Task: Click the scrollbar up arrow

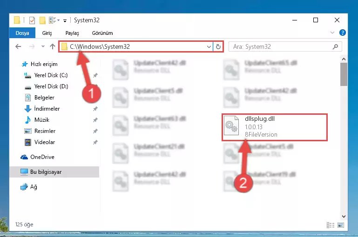Action: (x=344, y=59)
